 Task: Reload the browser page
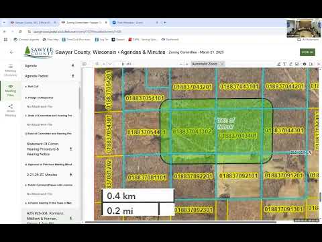click(20, 32)
